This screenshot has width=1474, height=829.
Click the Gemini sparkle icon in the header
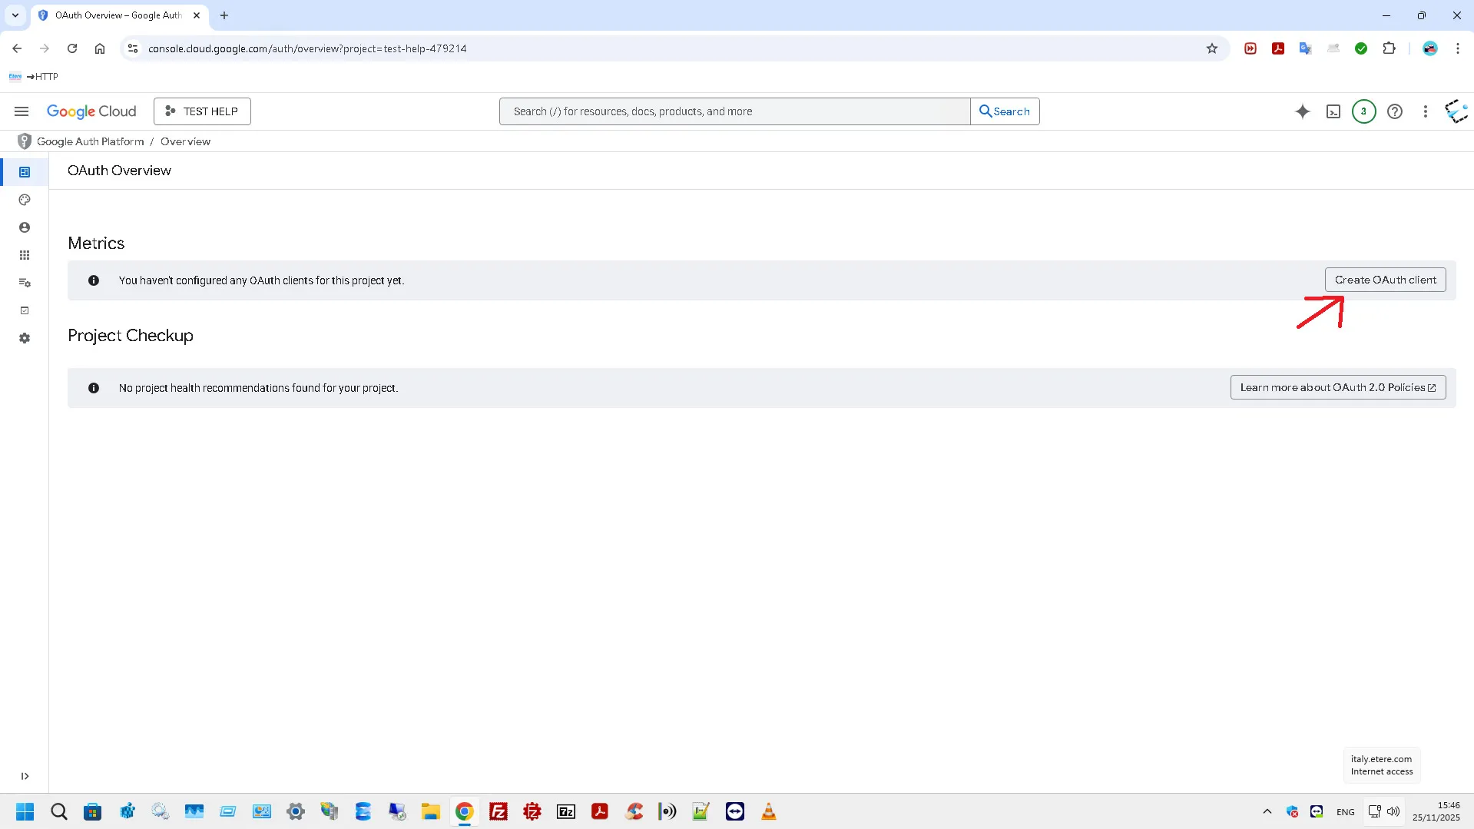1302,111
